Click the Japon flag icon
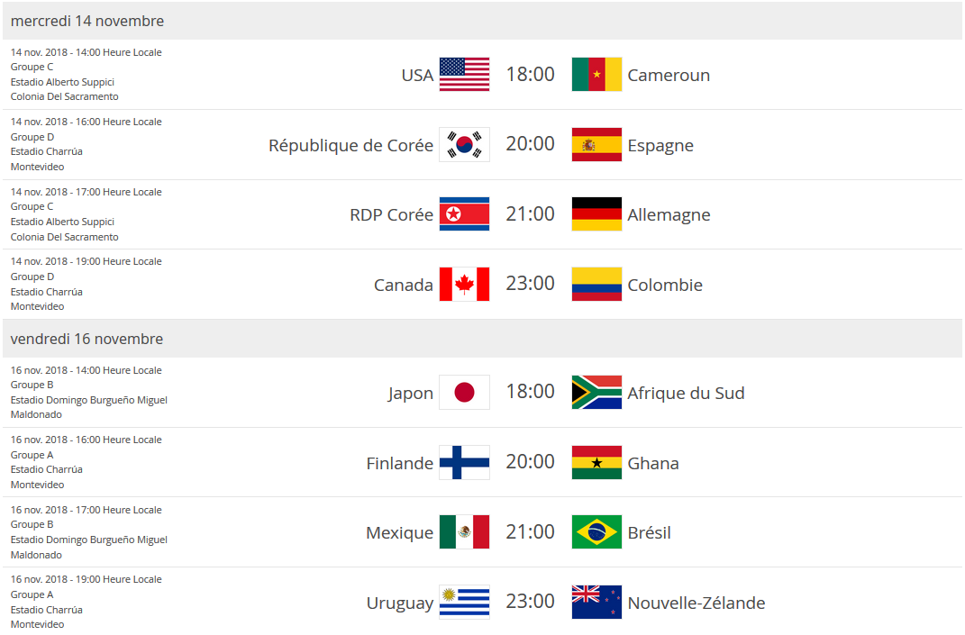Screen dimensions: 965x635 pyautogui.click(x=464, y=393)
